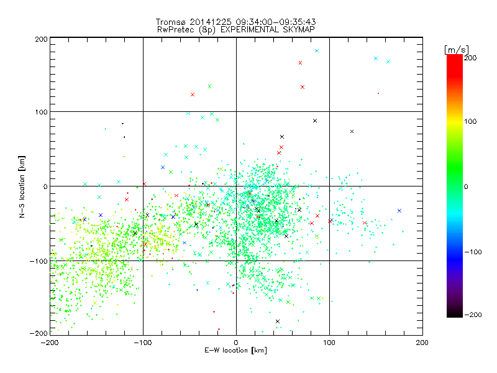Click the plot title "Tromsø 20141225 09:34:00-09:35:43"

pos(235,22)
